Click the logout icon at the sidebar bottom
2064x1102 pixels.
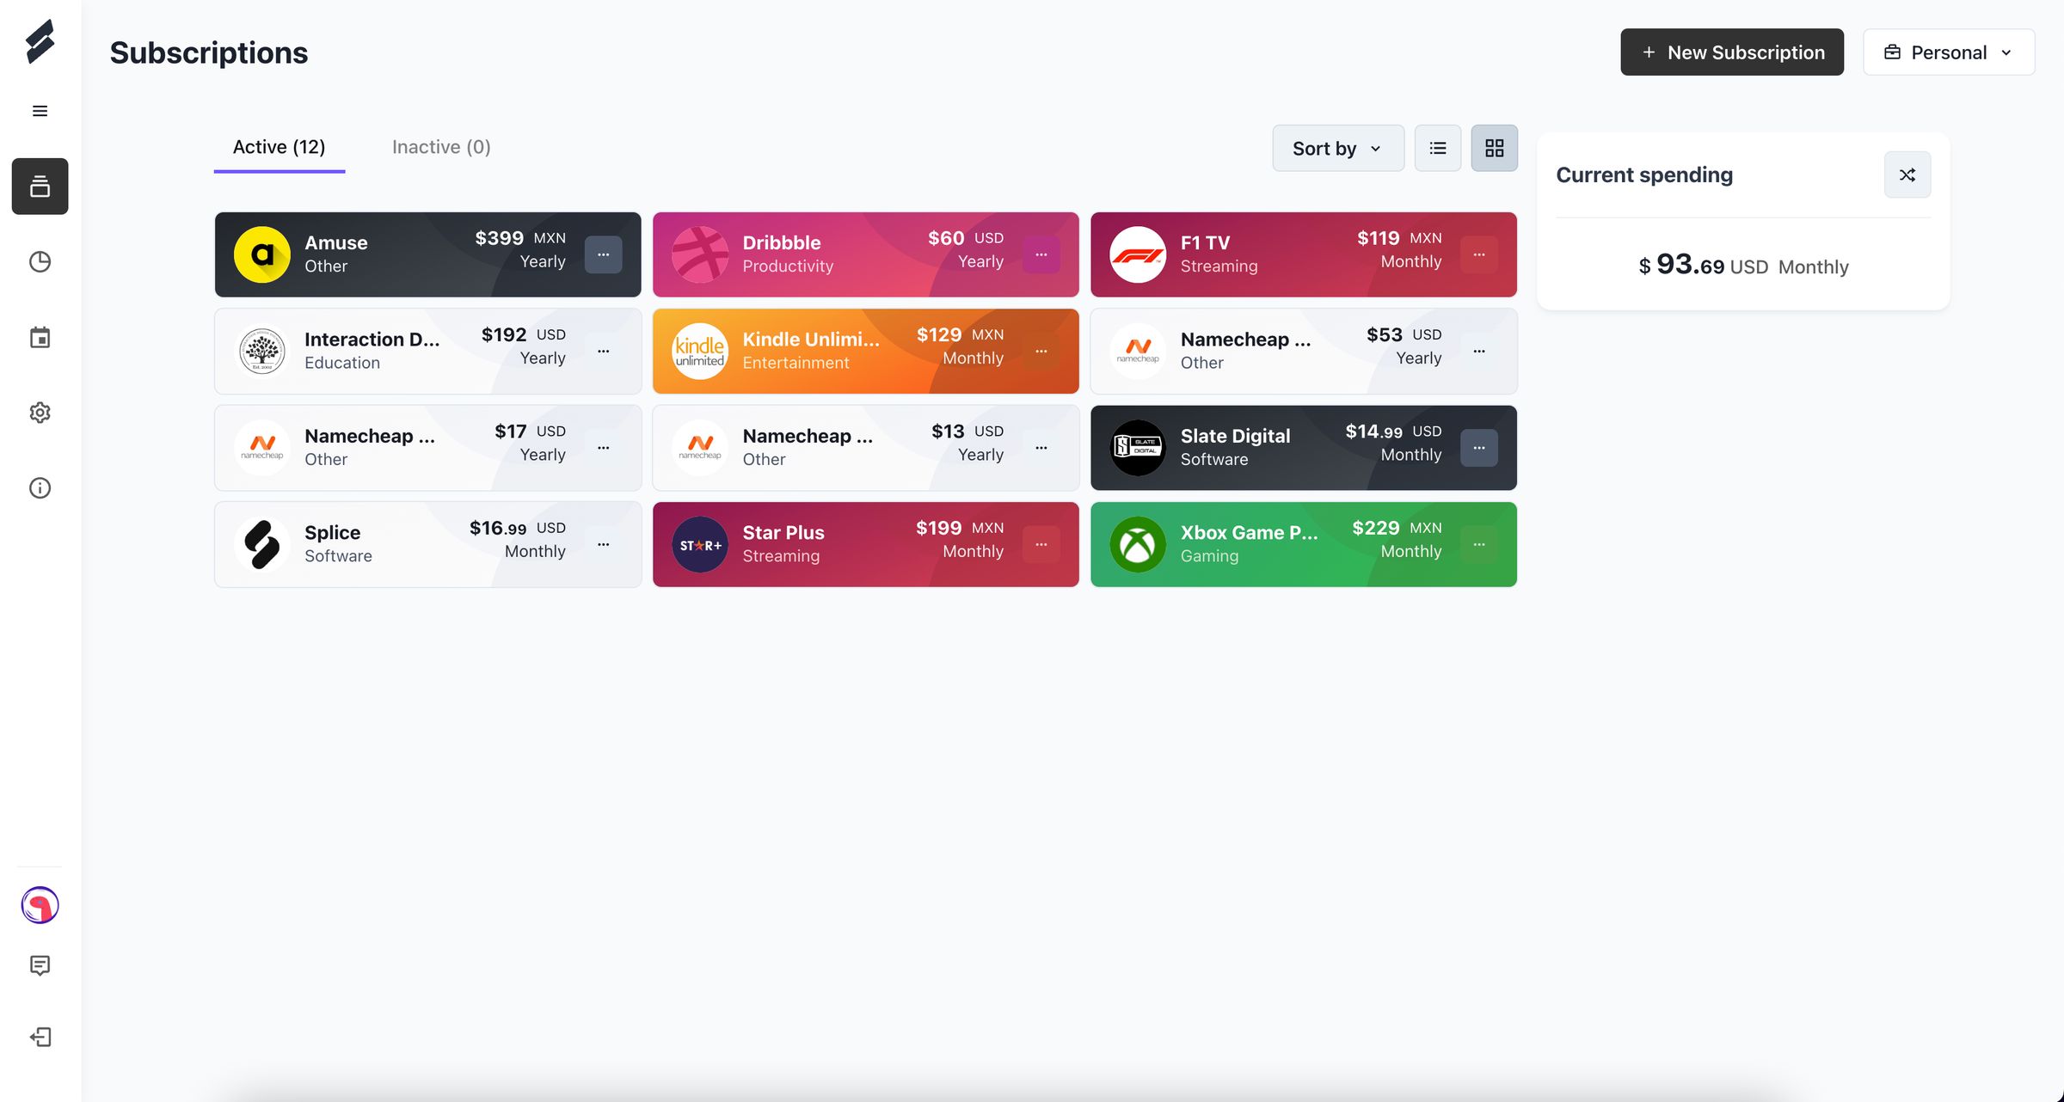pyautogui.click(x=40, y=1037)
